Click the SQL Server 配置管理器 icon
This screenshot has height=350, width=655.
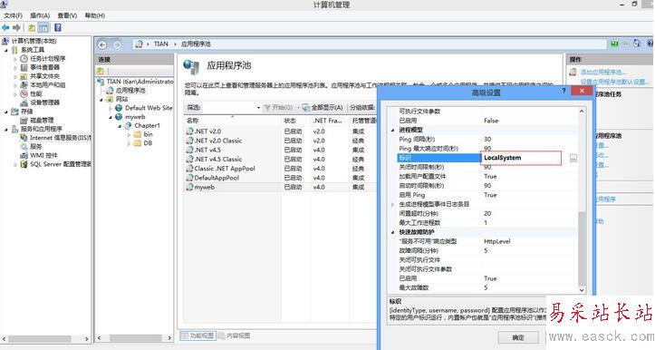point(24,164)
